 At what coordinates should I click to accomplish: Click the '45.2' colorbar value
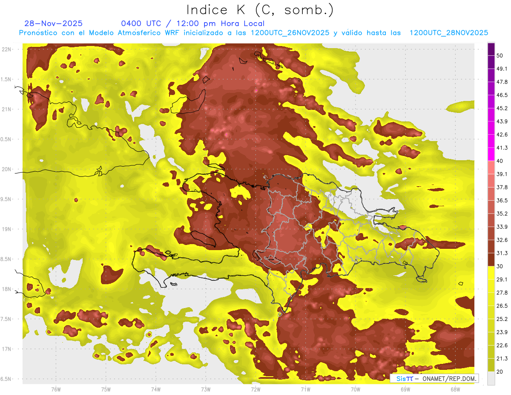502,108
